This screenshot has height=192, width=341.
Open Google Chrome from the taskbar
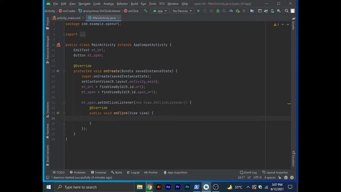[x=149, y=187]
